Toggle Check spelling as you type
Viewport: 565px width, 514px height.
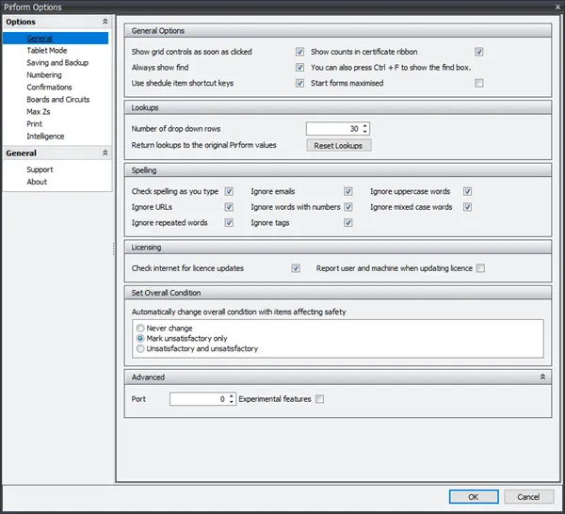pyautogui.click(x=229, y=191)
